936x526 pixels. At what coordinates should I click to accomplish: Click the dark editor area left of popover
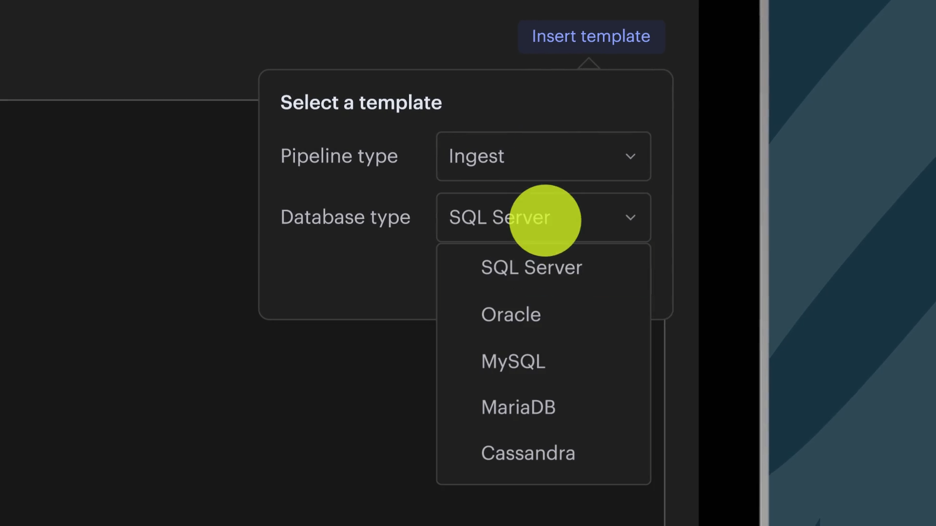tap(127, 292)
